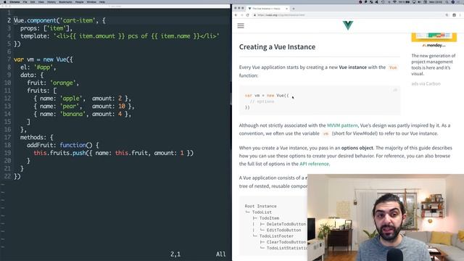
Task: Open the File menu
Action: point(25,1)
